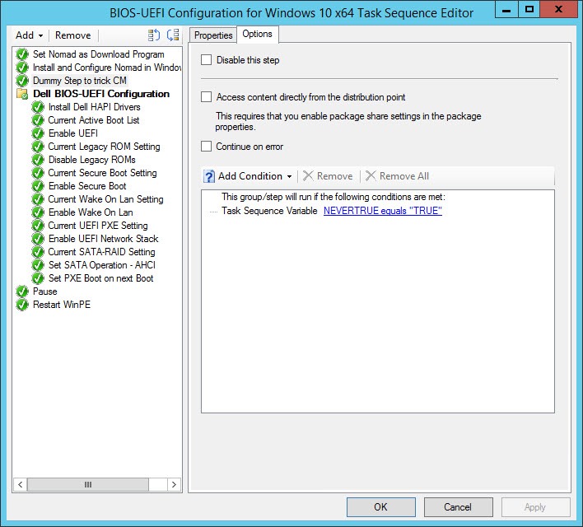Open the Add dropdown menu
This screenshot has height=527, width=583.
point(29,35)
